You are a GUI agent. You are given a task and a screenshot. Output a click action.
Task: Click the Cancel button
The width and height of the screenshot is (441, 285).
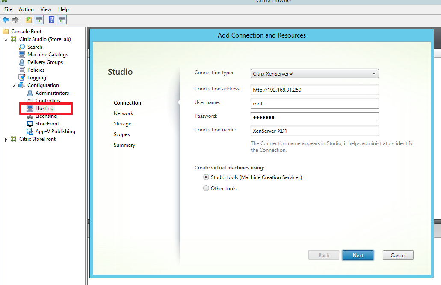398,255
